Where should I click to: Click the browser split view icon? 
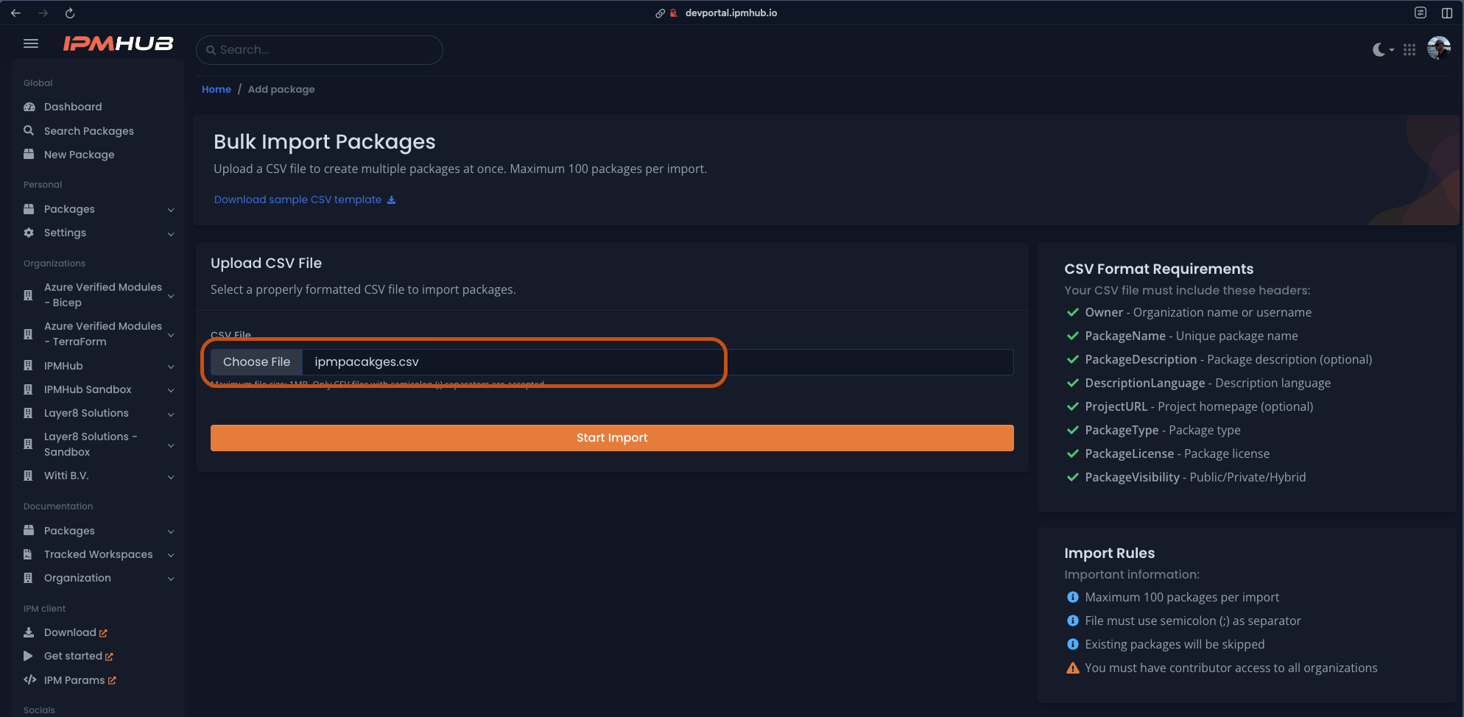coord(1447,13)
